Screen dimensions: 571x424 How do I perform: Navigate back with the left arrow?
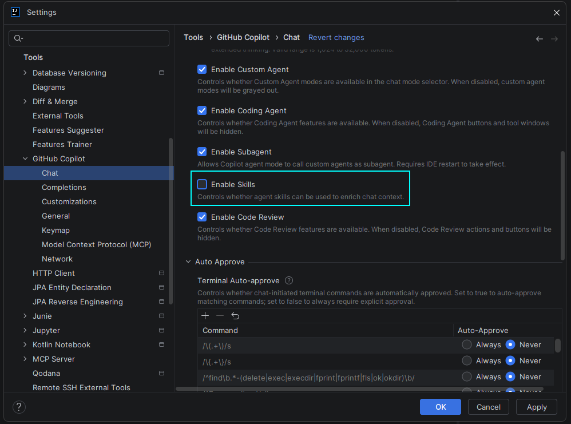[540, 38]
